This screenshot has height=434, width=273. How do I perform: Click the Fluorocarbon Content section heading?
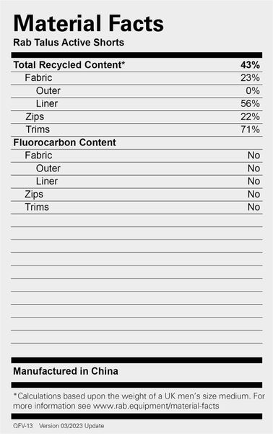[x=64, y=142]
